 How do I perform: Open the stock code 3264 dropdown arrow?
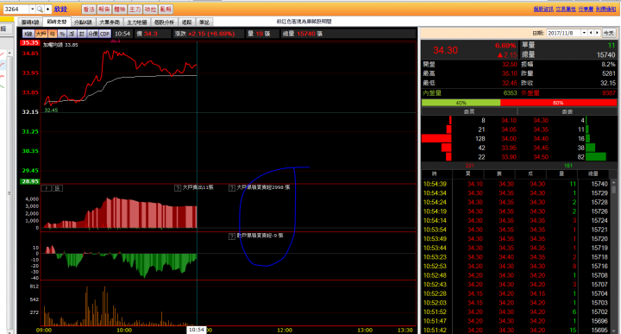(32, 9)
